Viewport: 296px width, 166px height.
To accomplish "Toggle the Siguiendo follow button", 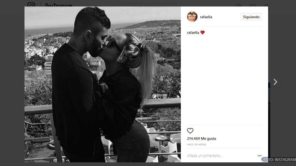I will (251, 17).
